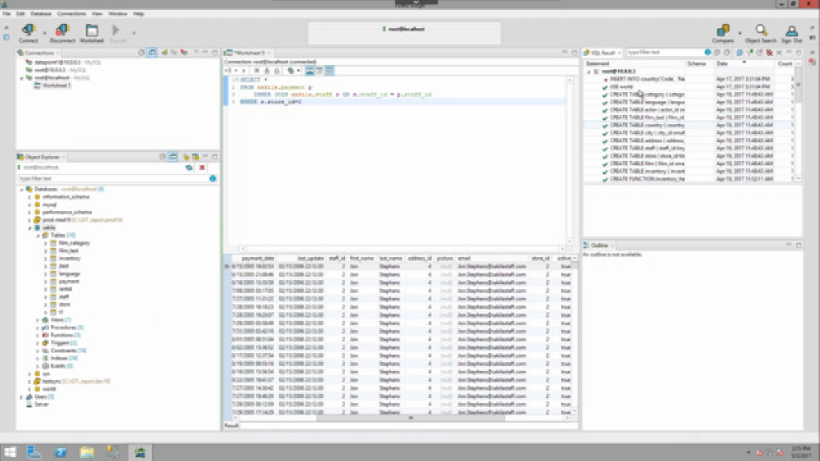820x461 pixels.
Task: Toggle auto-hide on the Outline panel
Action: 789,245
